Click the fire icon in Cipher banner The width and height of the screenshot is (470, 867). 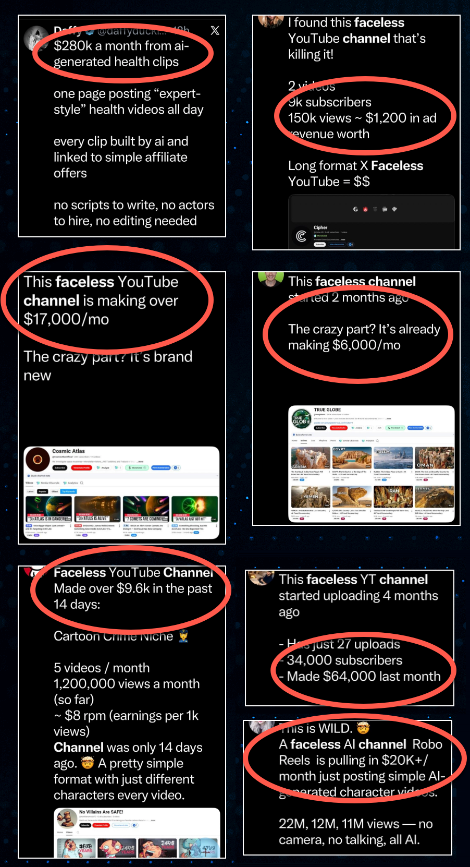[x=365, y=209]
